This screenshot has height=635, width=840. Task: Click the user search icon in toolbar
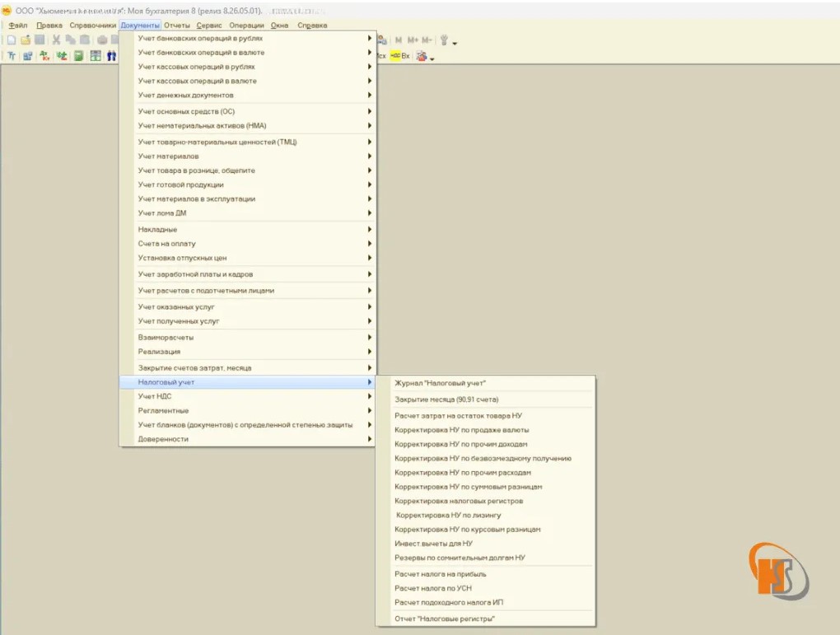[382, 40]
